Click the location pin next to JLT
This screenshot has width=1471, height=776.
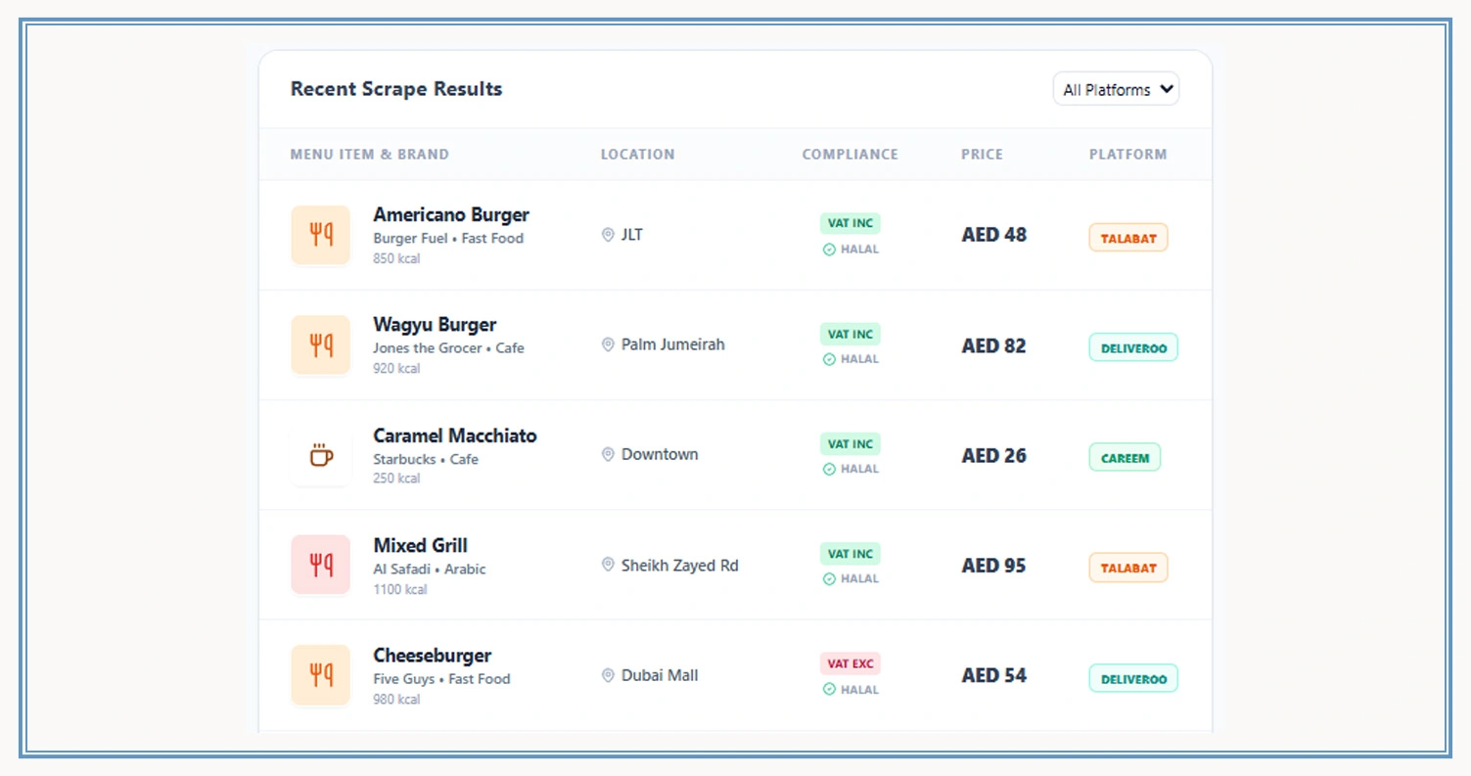coord(608,235)
